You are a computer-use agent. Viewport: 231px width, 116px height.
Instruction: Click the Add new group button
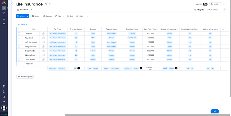click(25, 77)
